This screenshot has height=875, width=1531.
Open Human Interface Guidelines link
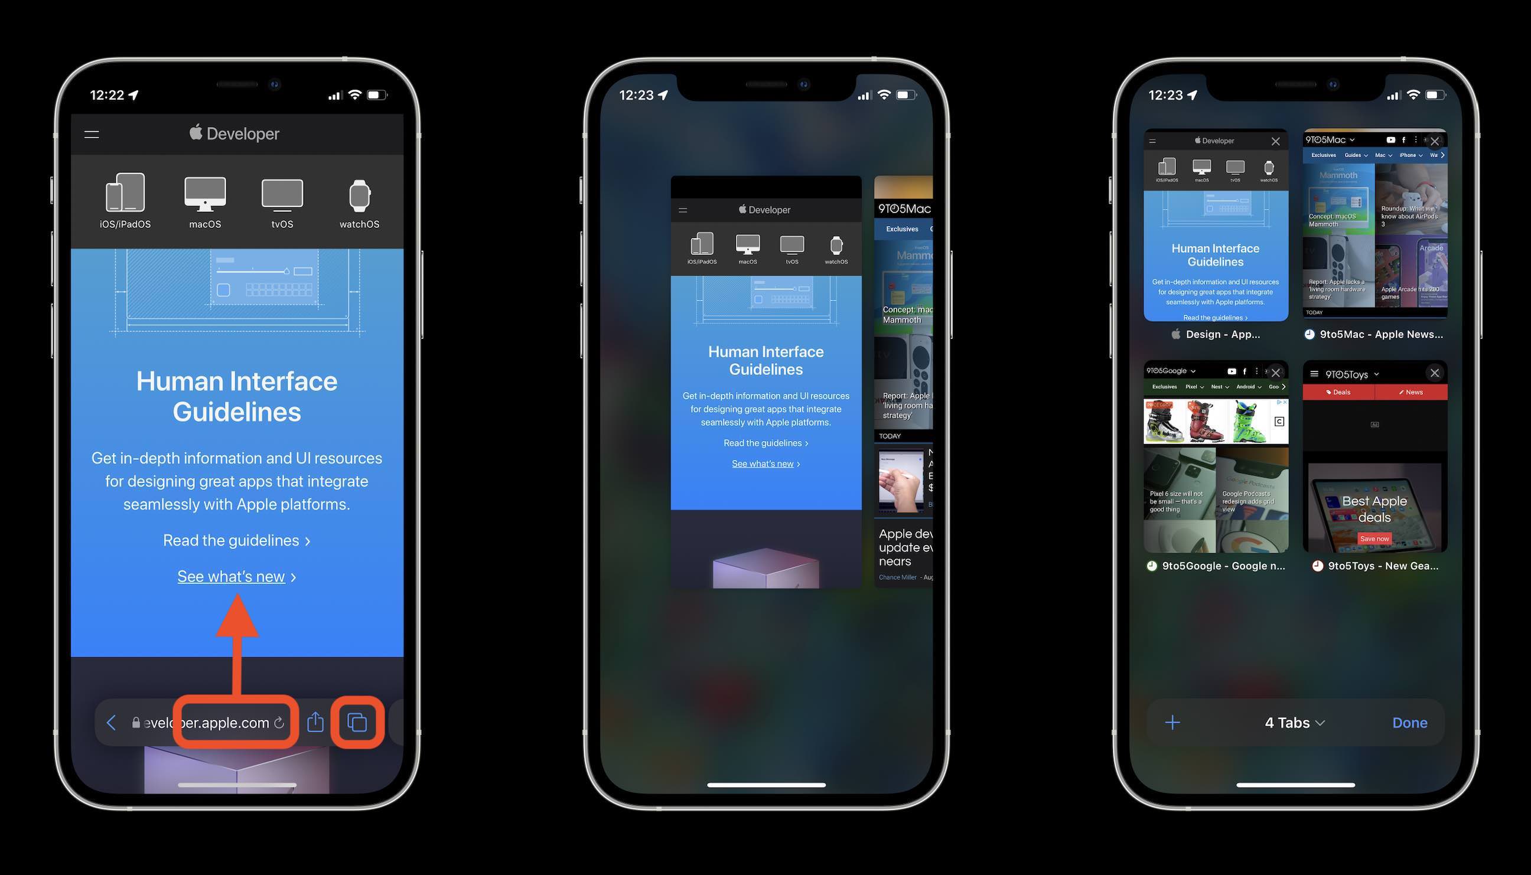pyautogui.click(x=236, y=540)
